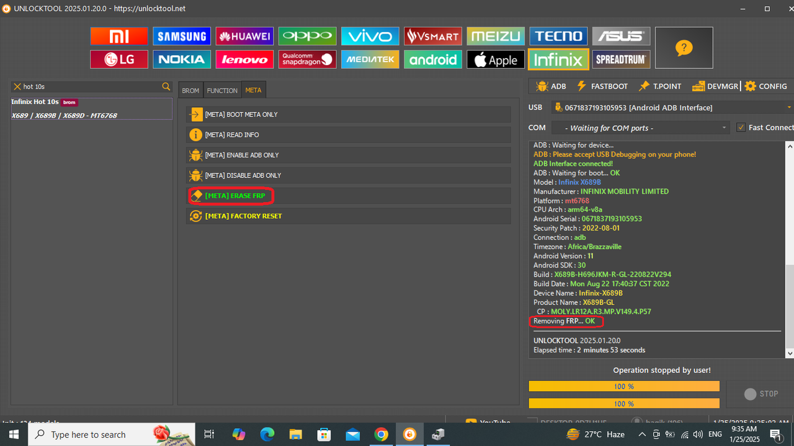The height and width of the screenshot is (446, 794).
Task: Open the Mail app from taskbar
Action: click(x=352, y=434)
